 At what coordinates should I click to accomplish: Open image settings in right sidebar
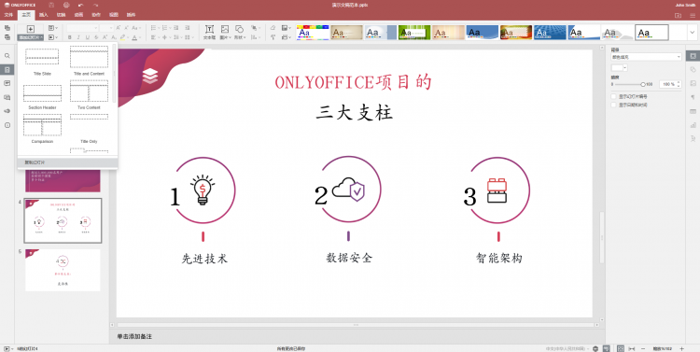coord(693,83)
